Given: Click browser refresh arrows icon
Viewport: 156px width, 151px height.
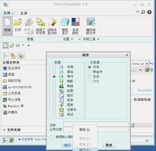Looking at the screenshot, I should coord(151,64).
